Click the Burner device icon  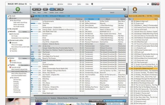coord(10,60)
